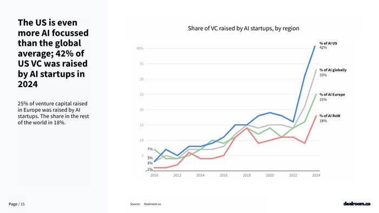
Task: Click the 18% value label for RoW
Action: click(x=323, y=121)
